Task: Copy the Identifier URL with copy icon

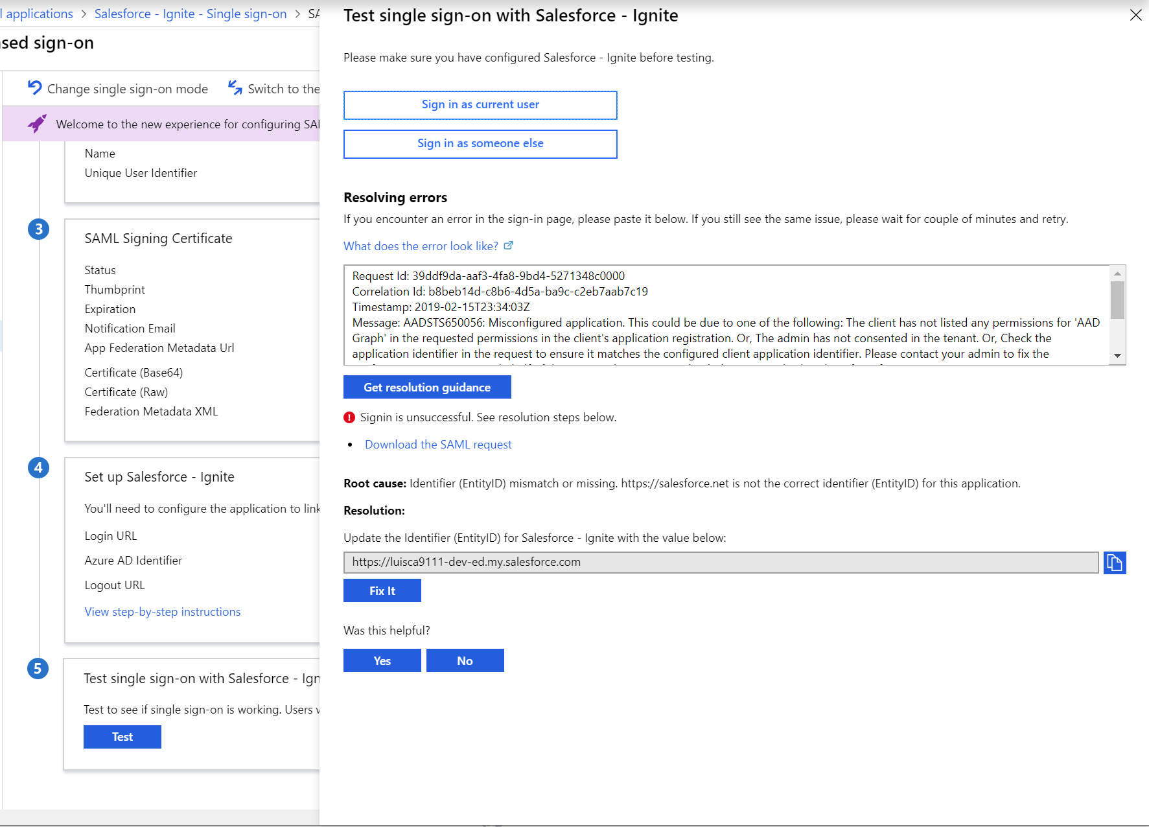Action: [x=1115, y=563]
